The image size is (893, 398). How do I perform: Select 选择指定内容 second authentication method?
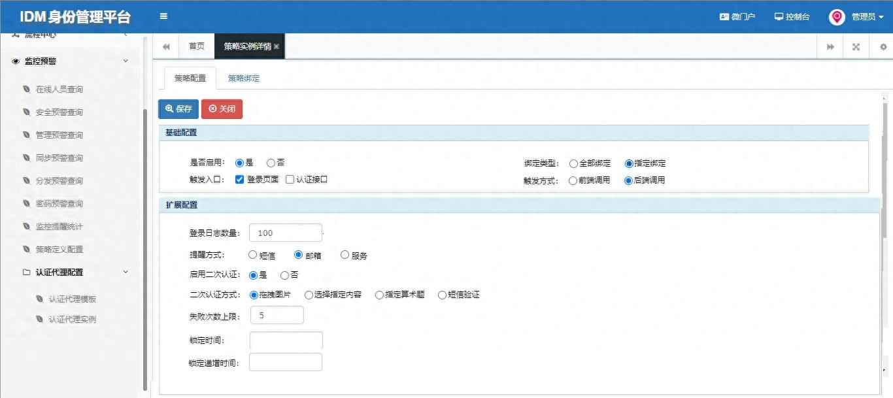point(309,295)
